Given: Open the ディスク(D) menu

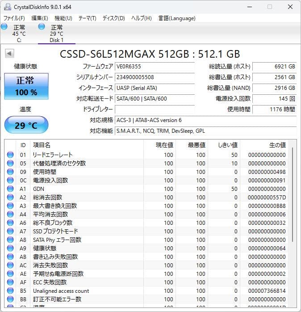Looking at the screenshot, I should pyautogui.click(x=113, y=18).
